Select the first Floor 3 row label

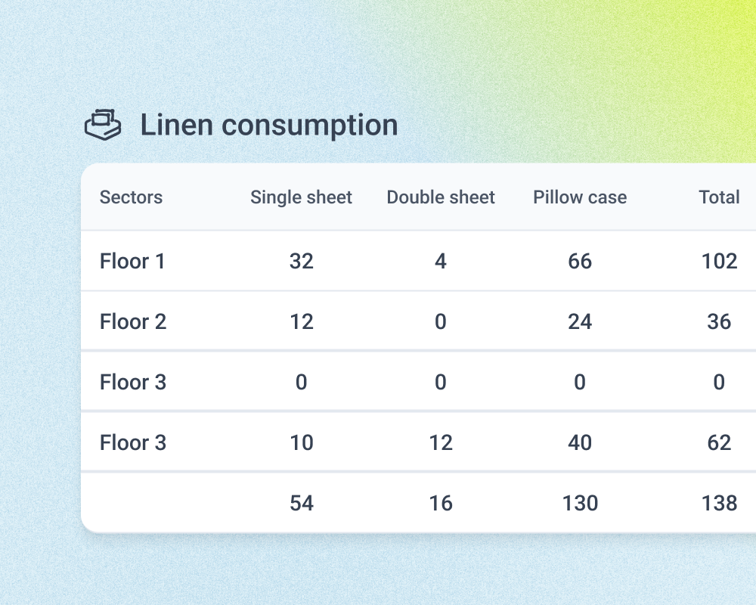coord(133,382)
